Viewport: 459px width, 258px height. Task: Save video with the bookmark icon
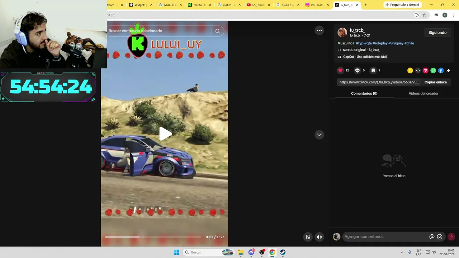click(373, 71)
